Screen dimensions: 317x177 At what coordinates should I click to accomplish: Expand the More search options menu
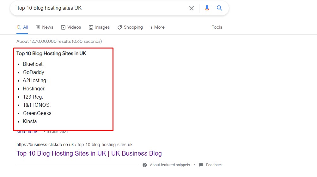pos(157,27)
